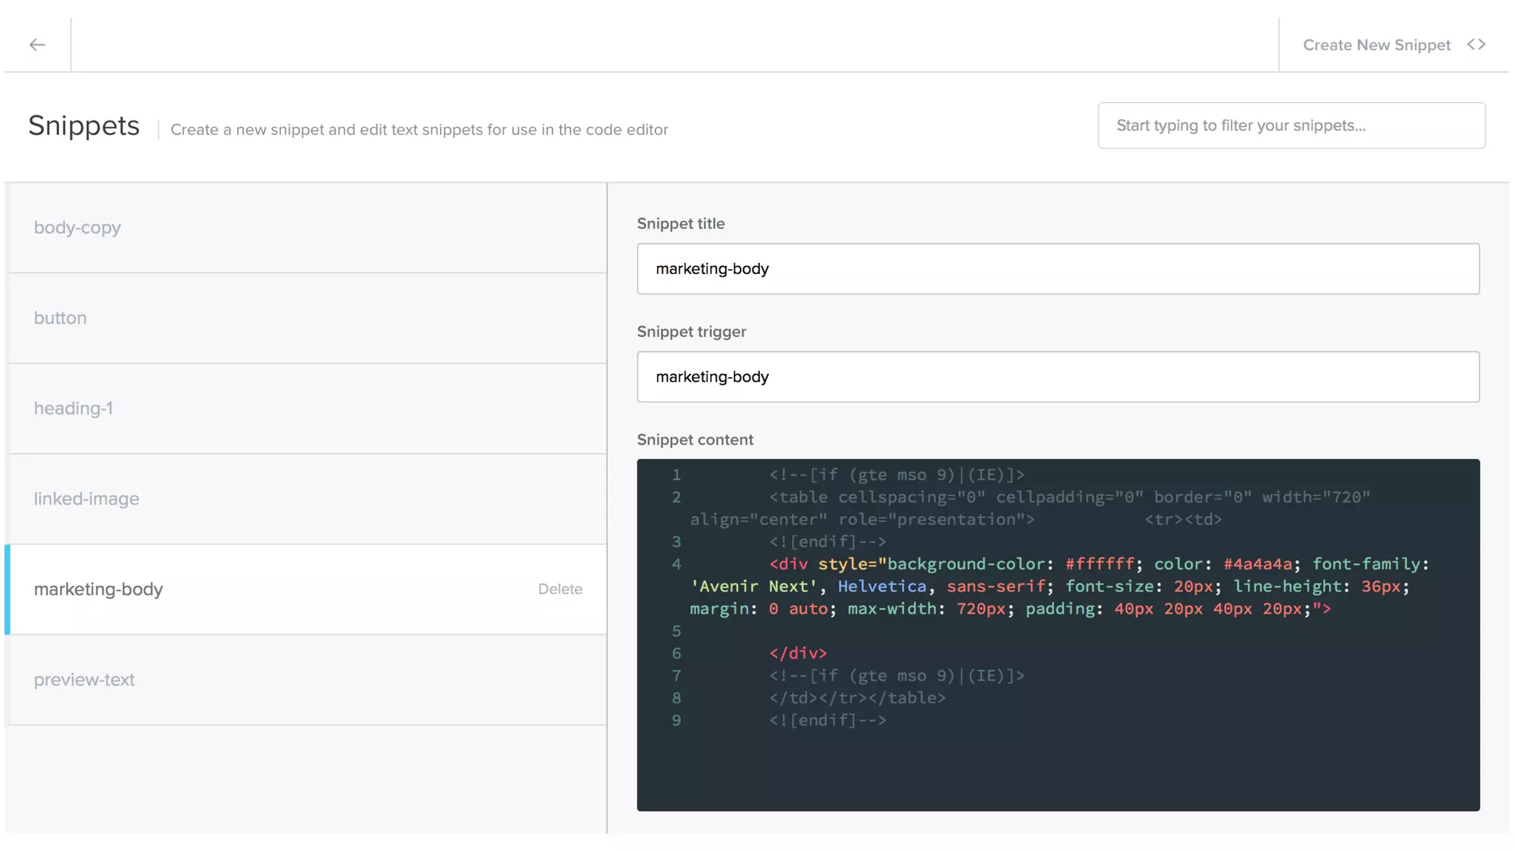Screen dimensions: 1514x851
Task: Select the heading-1 snippet
Action: click(x=73, y=409)
